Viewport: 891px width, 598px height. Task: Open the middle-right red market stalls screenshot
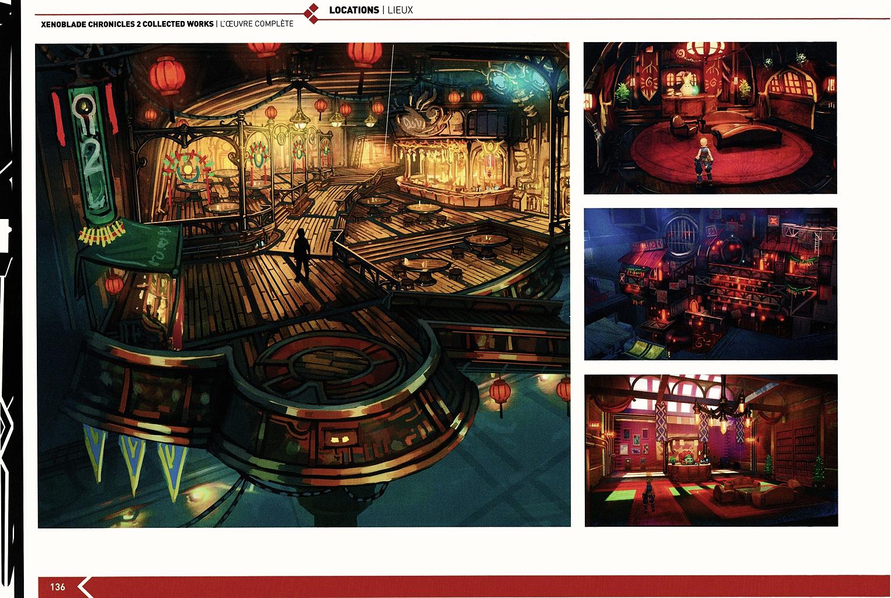[710, 284]
